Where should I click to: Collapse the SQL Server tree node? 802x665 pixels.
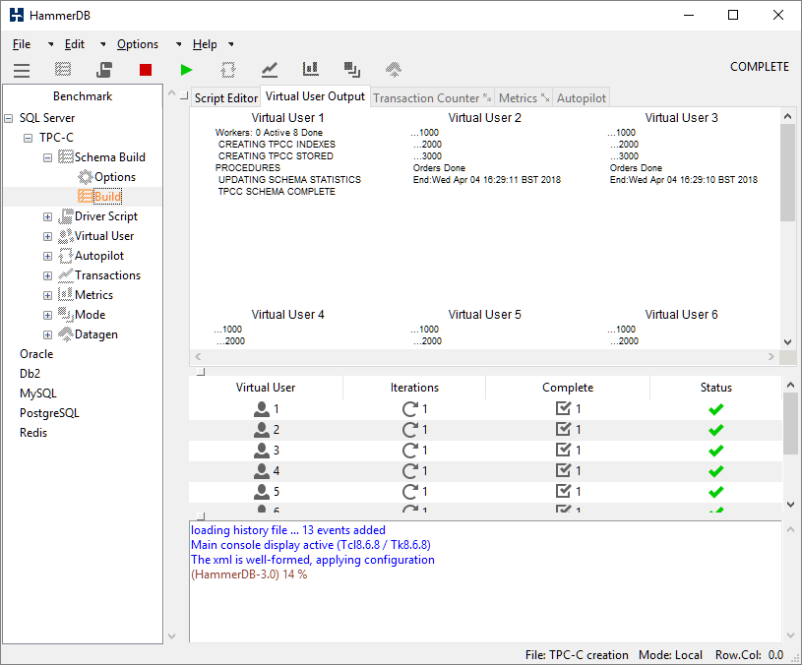9,119
